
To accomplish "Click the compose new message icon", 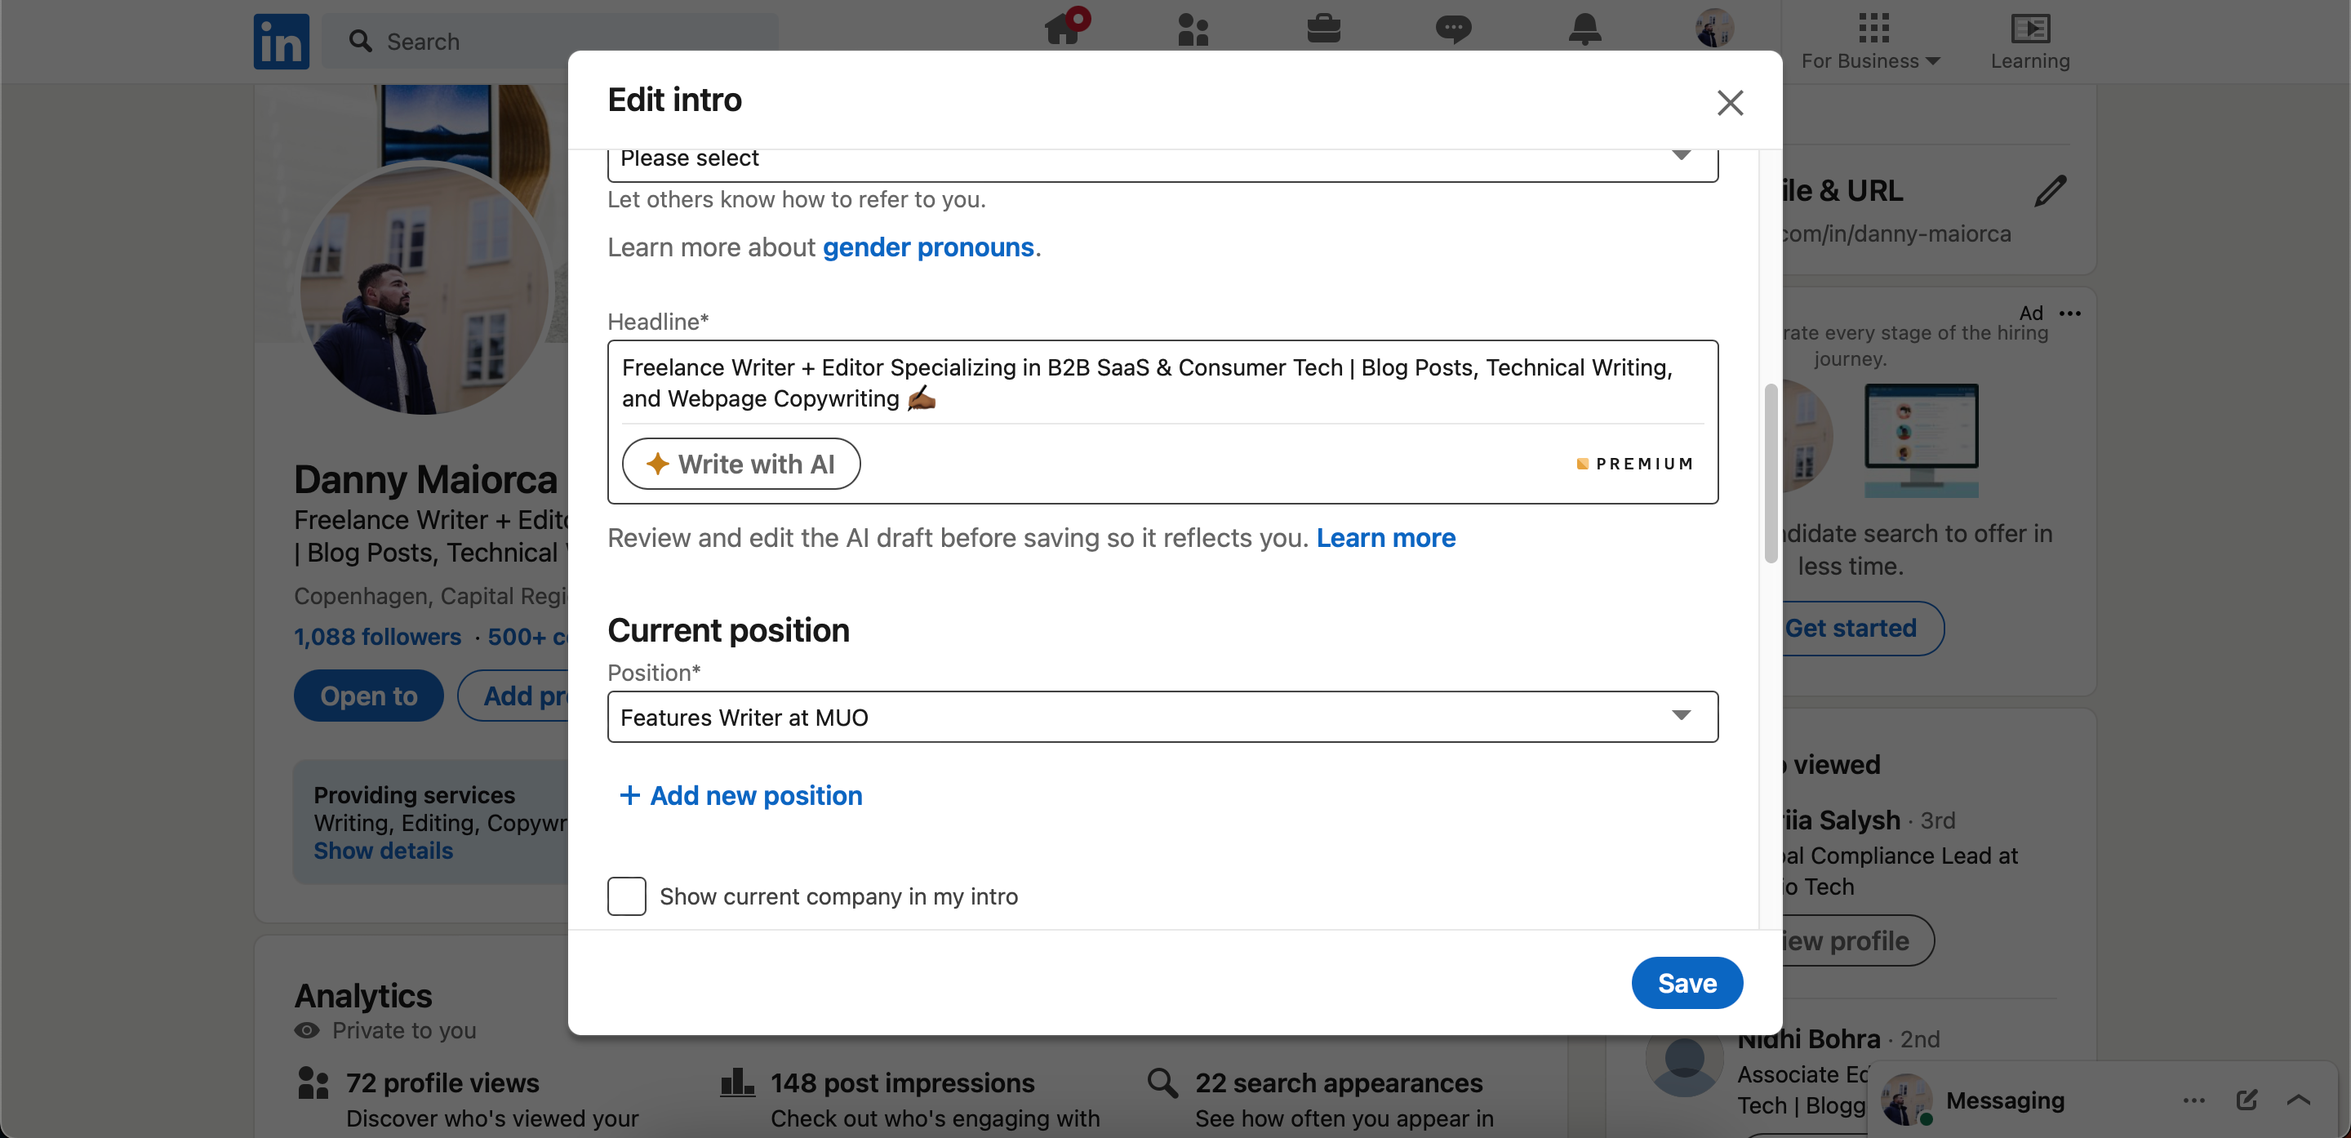I will [x=2246, y=1100].
